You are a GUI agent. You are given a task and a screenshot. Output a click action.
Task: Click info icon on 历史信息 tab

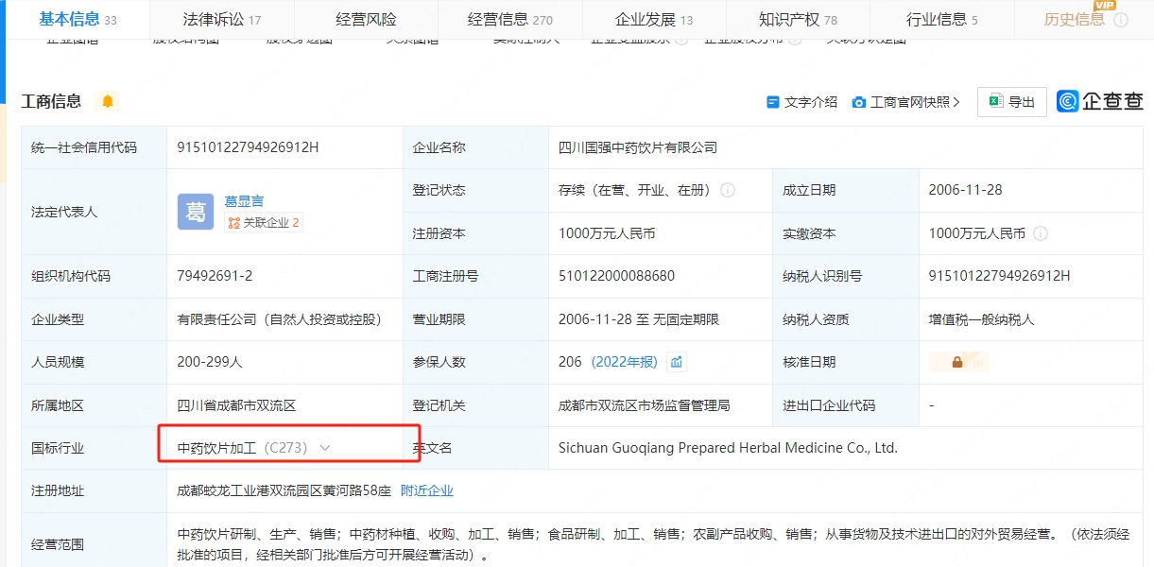click(x=1121, y=20)
